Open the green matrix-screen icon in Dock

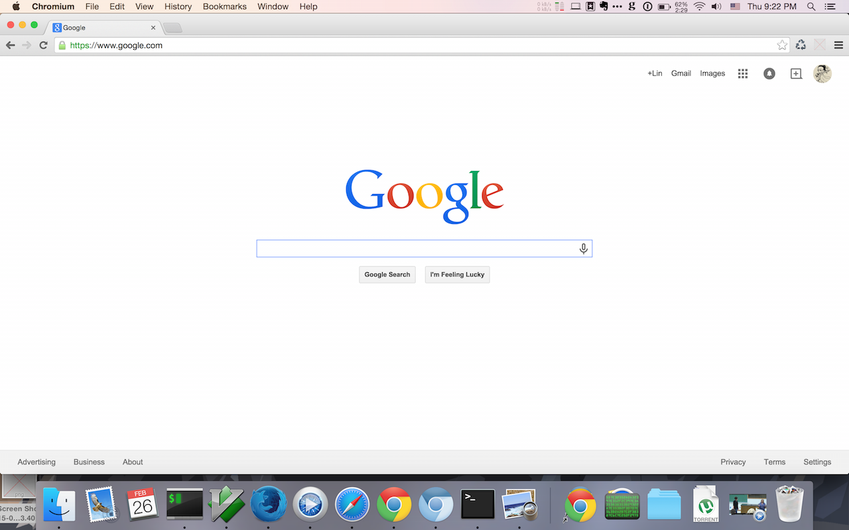[x=622, y=505]
